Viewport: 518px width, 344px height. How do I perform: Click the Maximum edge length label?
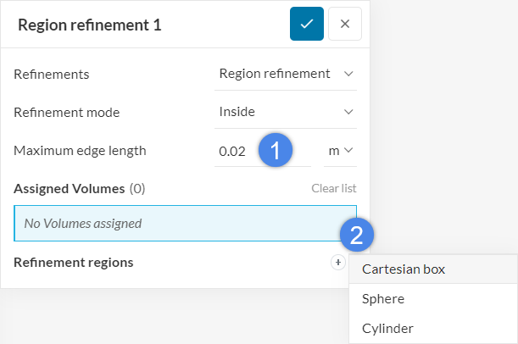tap(80, 151)
